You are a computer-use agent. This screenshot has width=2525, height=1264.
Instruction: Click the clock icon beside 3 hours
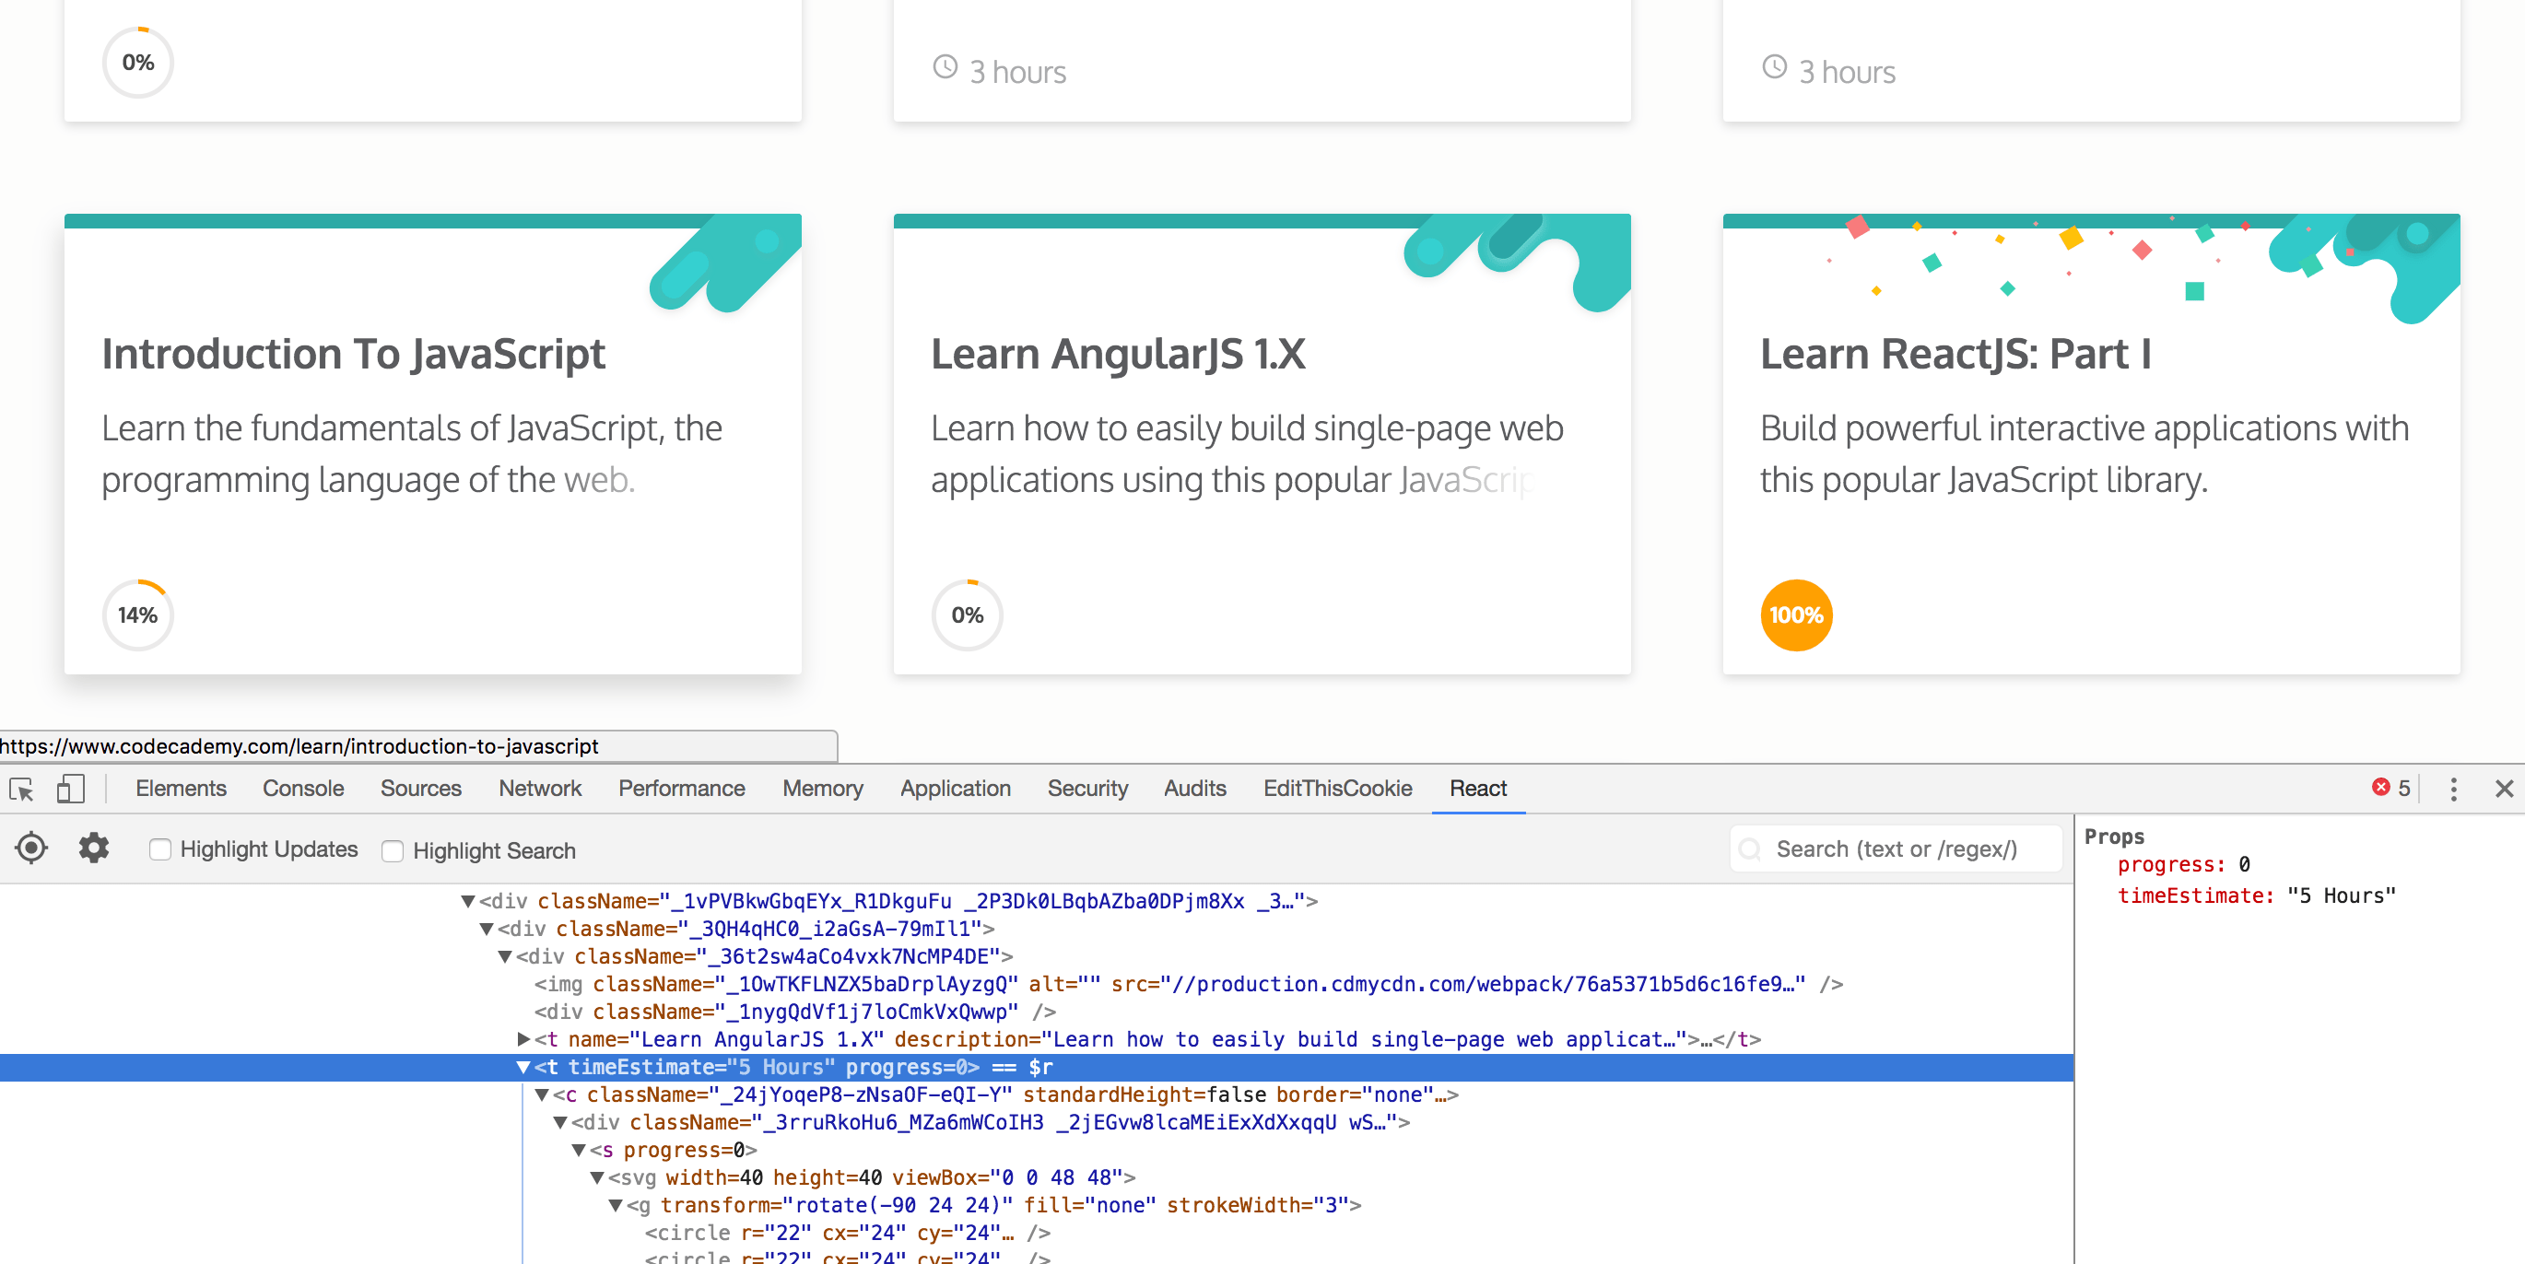pyautogui.click(x=944, y=67)
